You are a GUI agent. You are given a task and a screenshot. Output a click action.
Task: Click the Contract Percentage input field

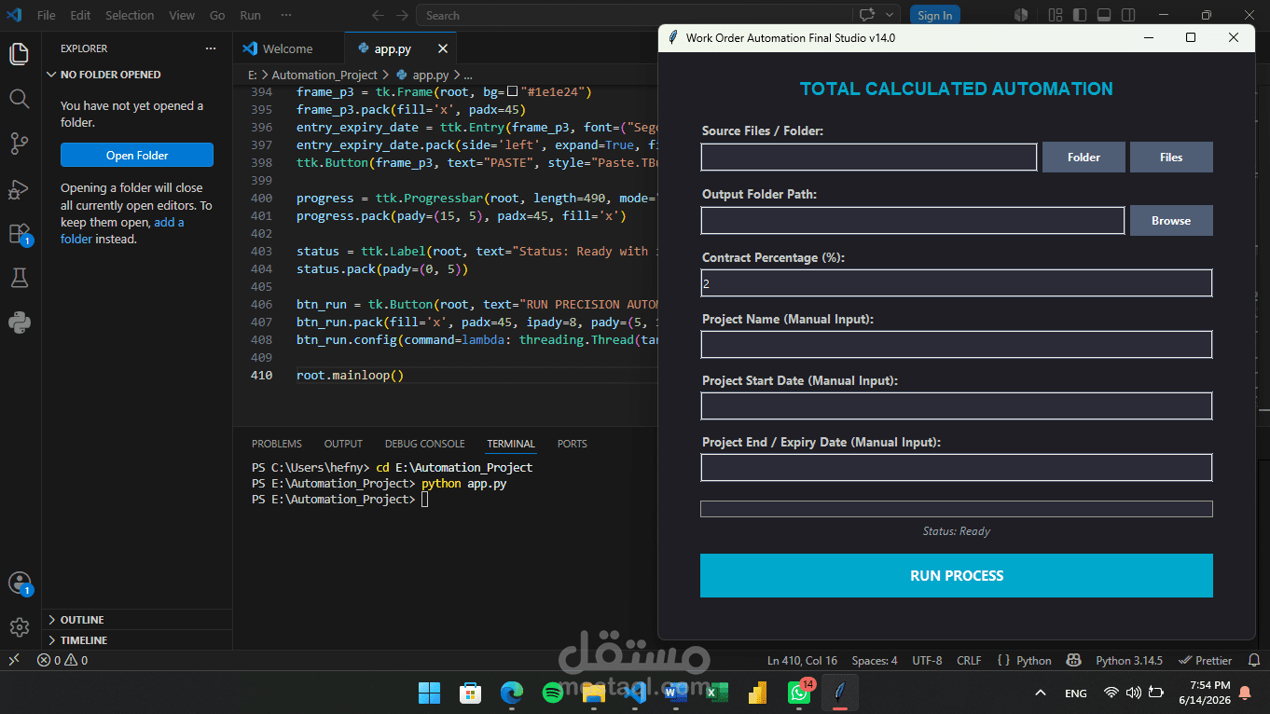pyautogui.click(x=957, y=283)
